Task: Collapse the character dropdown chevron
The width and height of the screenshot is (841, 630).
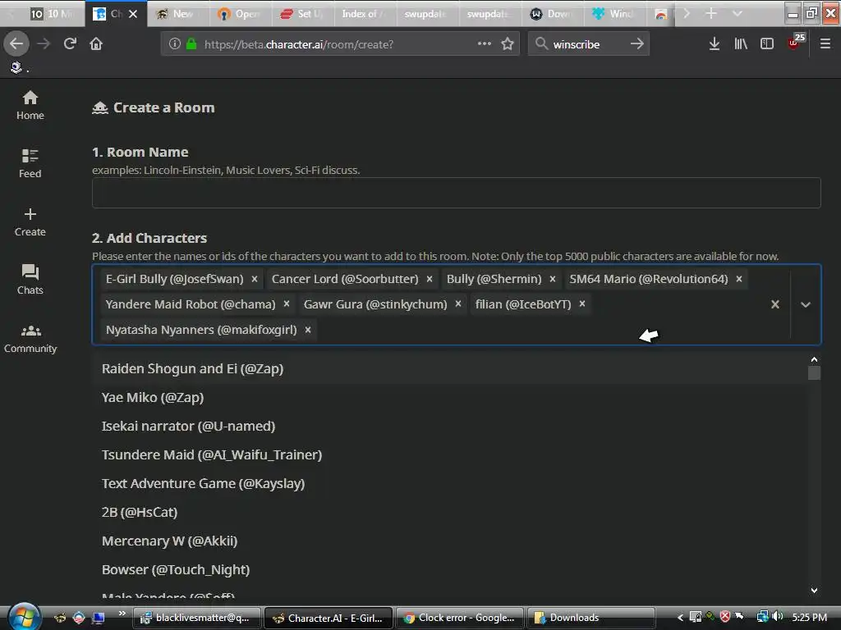Action: [x=806, y=304]
